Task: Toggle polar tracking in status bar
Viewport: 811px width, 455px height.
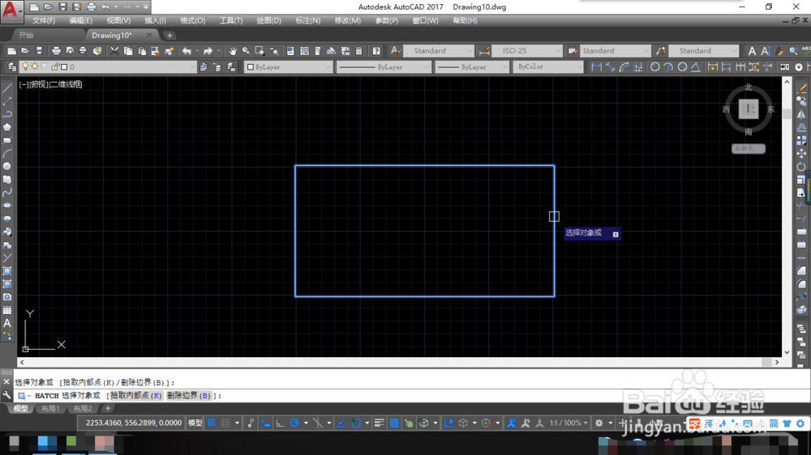Action: pyautogui.click(x=294, y=423)
